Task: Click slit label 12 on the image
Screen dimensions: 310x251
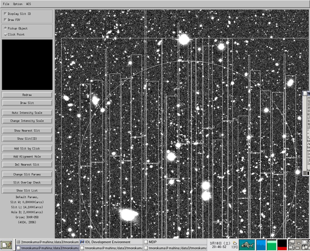Action: click(251, 197)
